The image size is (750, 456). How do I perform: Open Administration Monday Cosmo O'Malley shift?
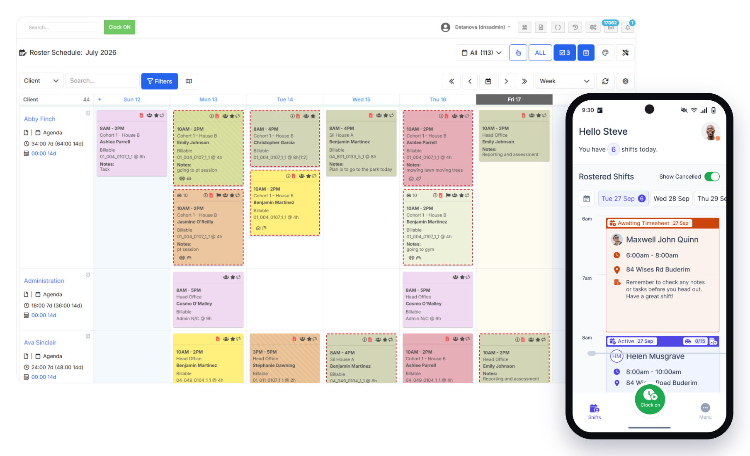pos(208,299)
